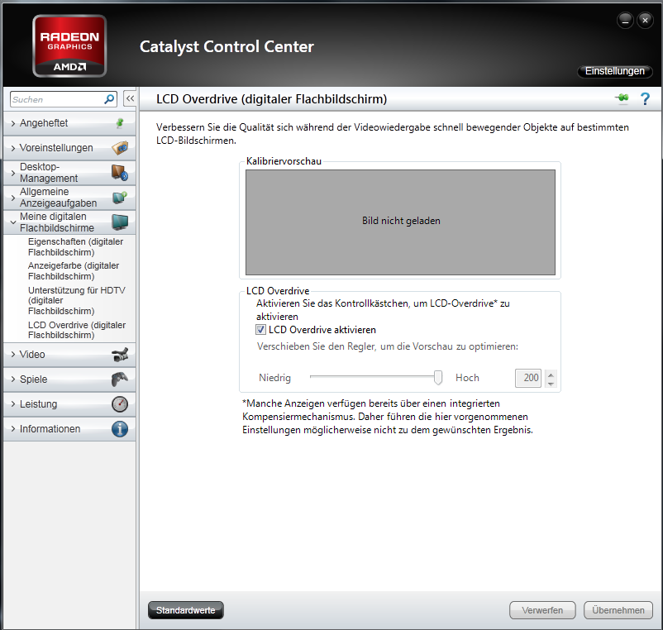
Task: Open the Einstellungen menu button
Action: [614, 71]
